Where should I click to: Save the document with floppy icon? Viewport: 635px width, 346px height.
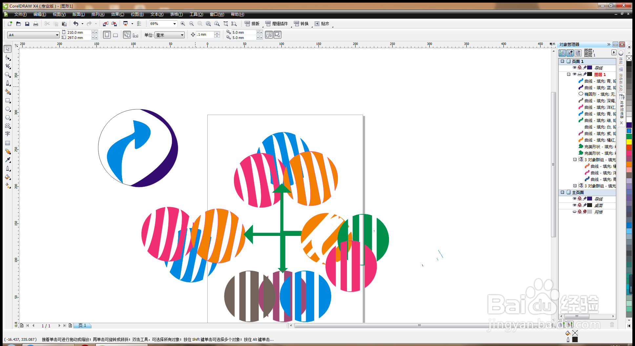(x=27, y=24)
